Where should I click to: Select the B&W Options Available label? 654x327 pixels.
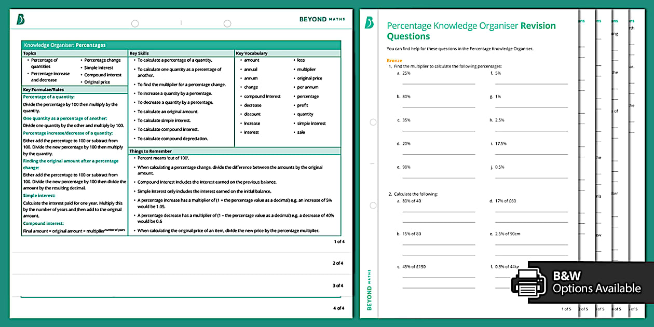pos(596,283)
